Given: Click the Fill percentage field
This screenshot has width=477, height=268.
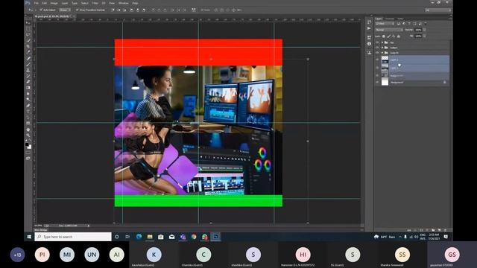Looking at the screenshot, I should (418, 36).
